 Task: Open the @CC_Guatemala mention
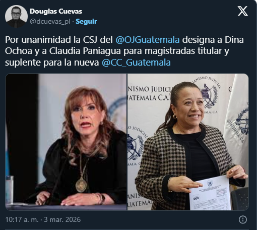coord(136,63)
